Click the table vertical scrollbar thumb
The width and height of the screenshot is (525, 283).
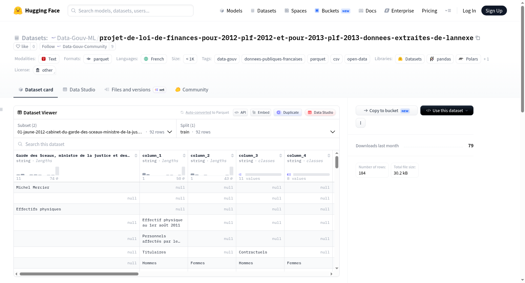coord(337,162)
